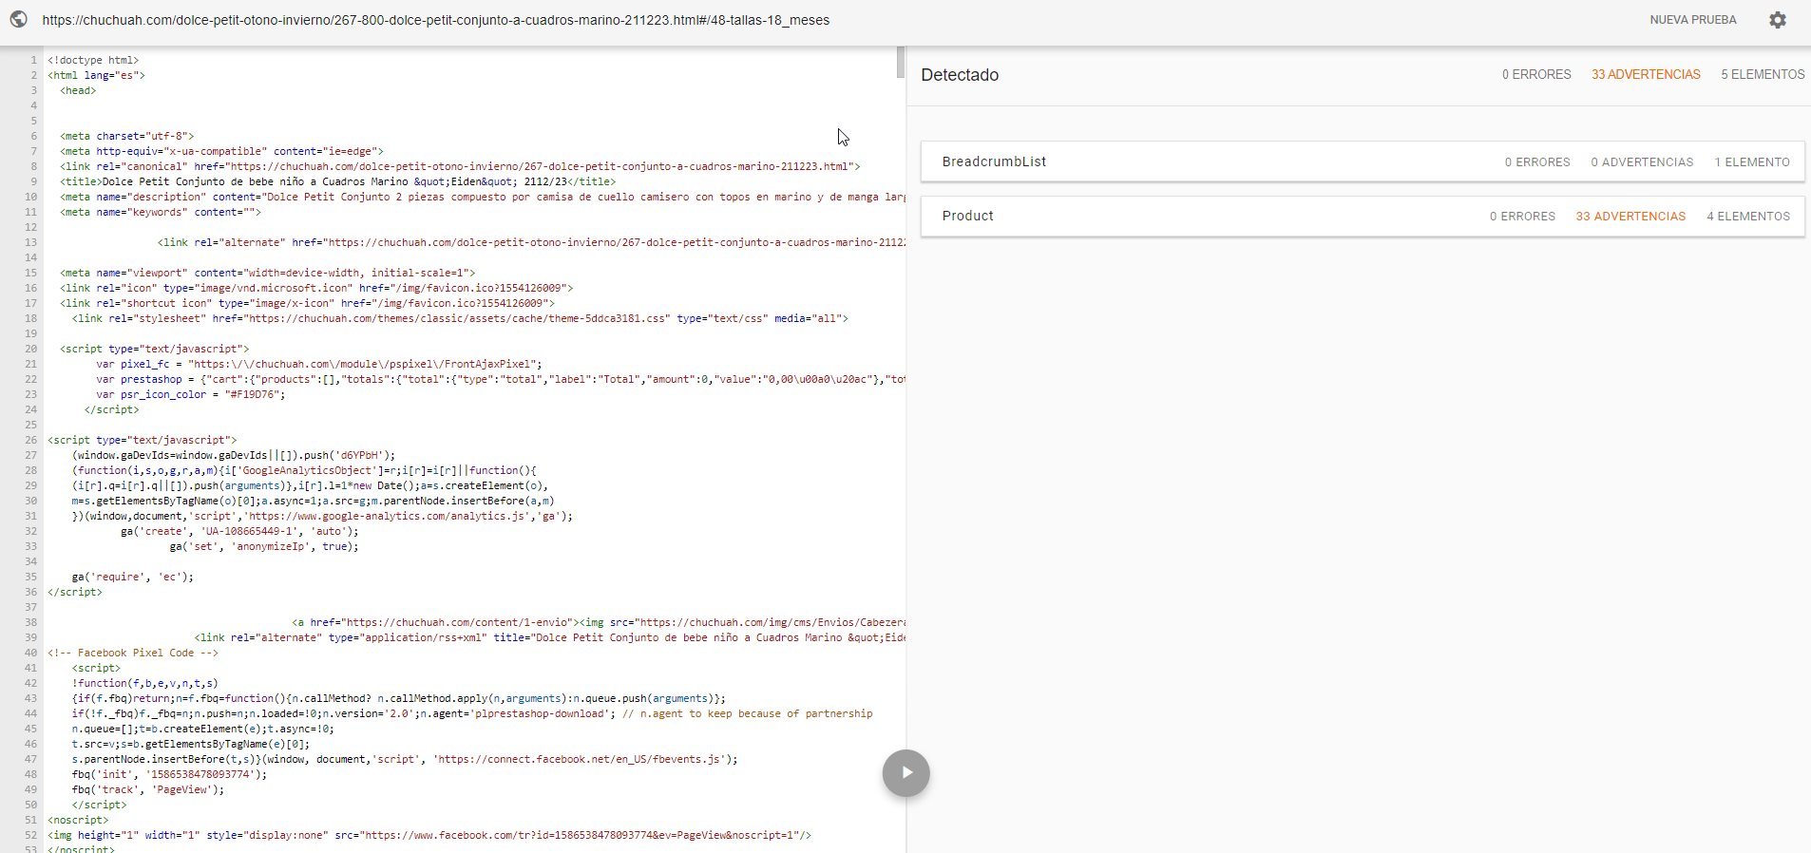Click the "var prestashop" code line

(501, 379)
